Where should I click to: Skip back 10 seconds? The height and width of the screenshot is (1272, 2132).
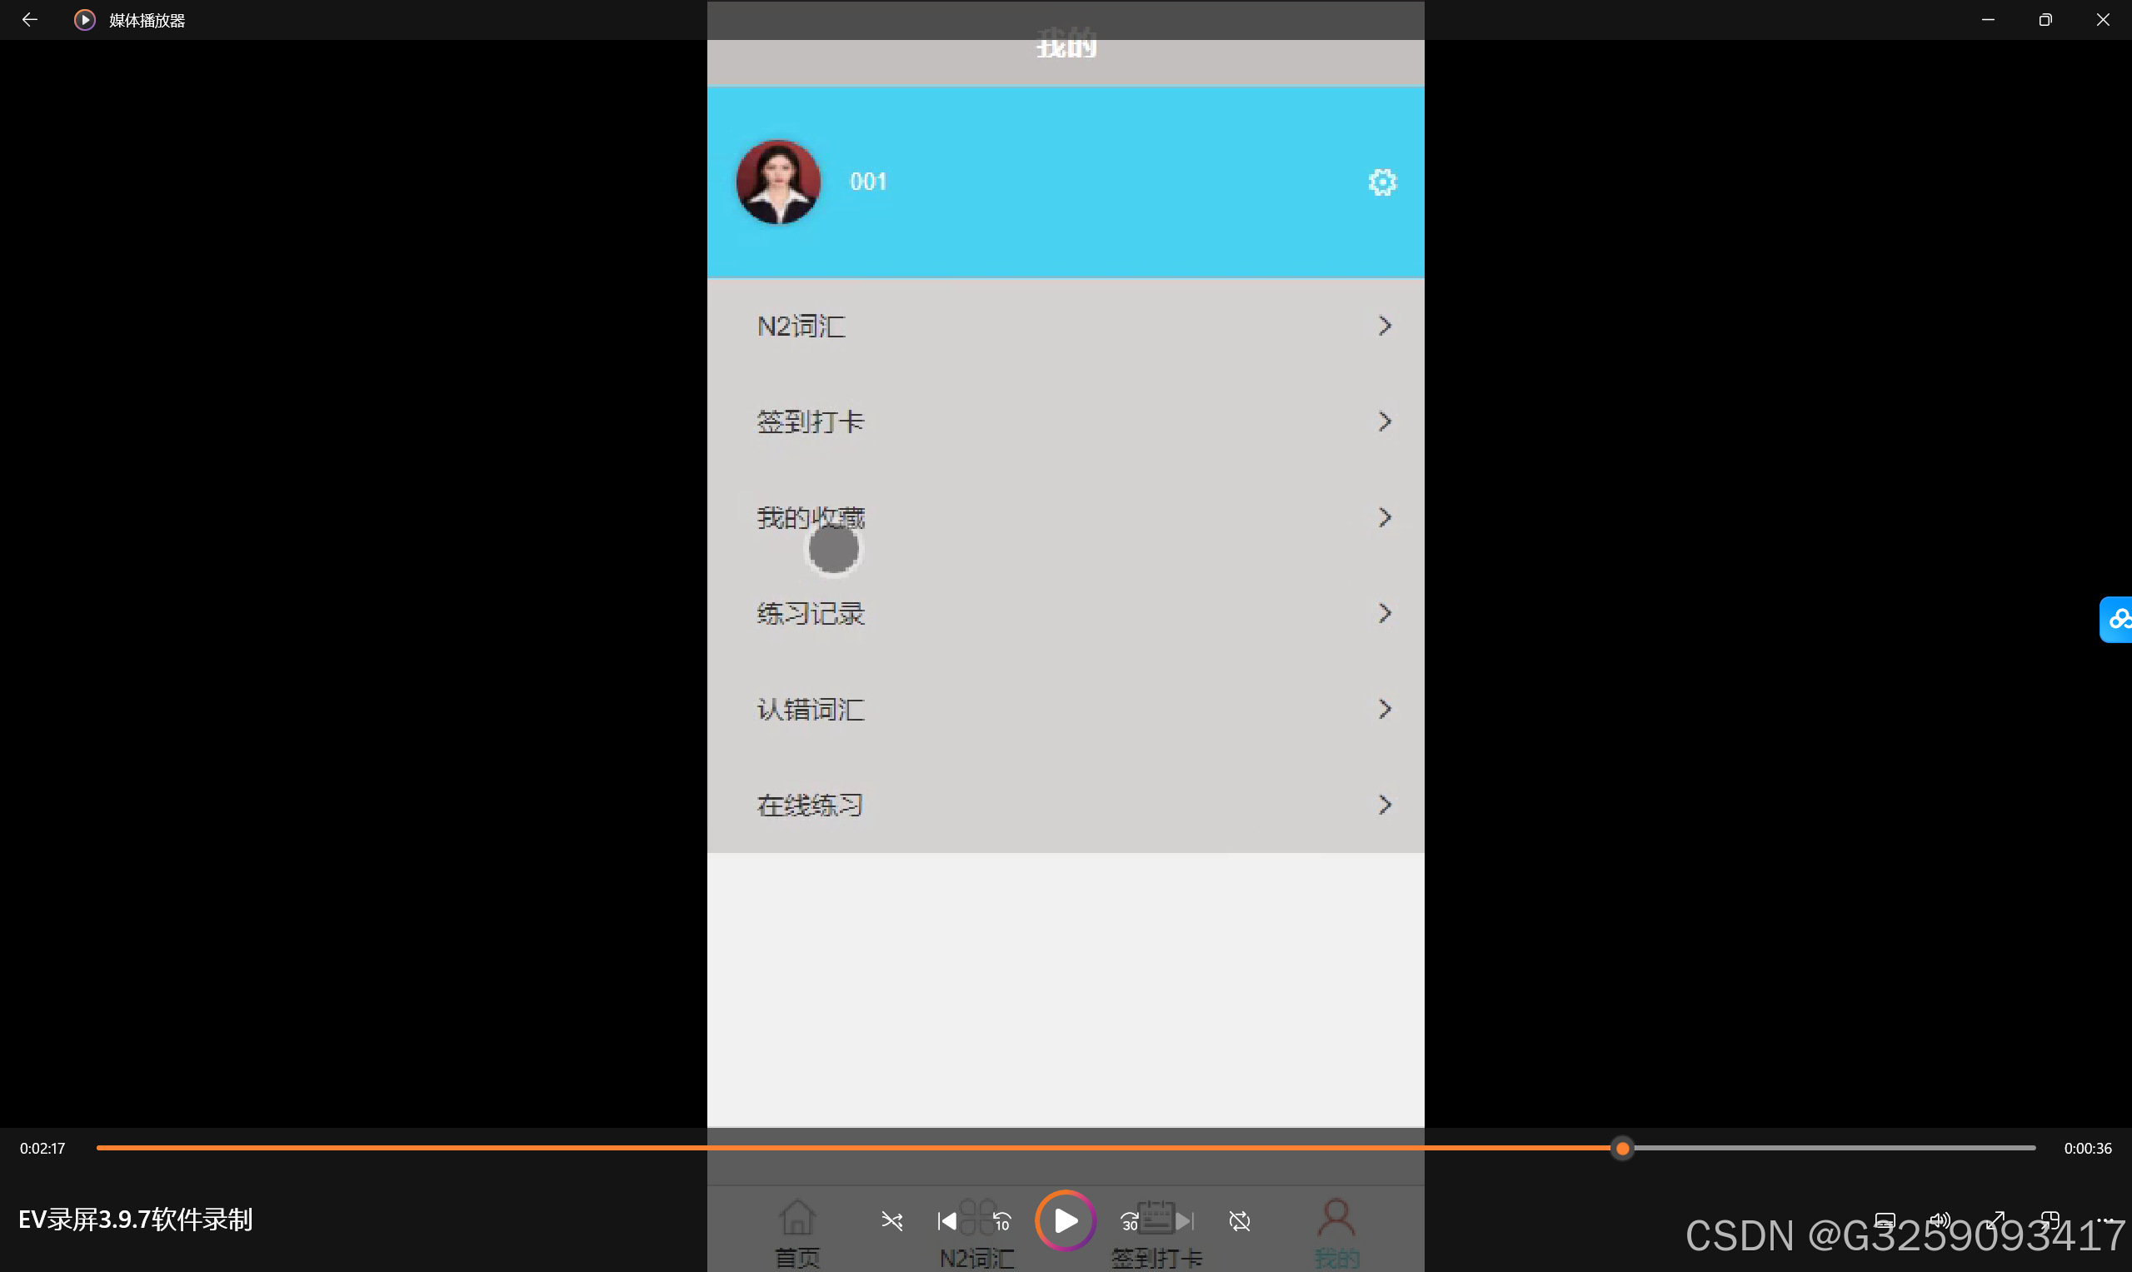(x=1002, y=1220)
